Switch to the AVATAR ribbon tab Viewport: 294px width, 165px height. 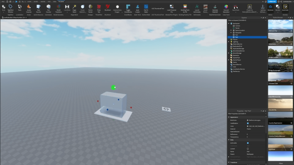pos(43,1)
